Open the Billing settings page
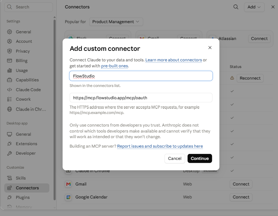Screen dimensions: 278x216 27,61
